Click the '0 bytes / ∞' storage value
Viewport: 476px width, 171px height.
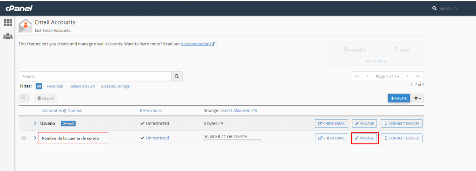tap(214, 123)
